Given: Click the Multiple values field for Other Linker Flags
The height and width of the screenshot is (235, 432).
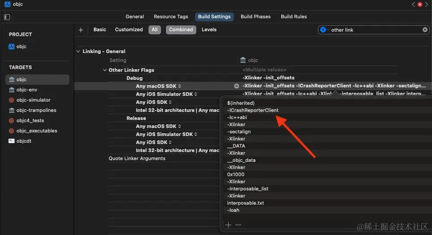Looking at the screenshot, I should coord(264,70).
